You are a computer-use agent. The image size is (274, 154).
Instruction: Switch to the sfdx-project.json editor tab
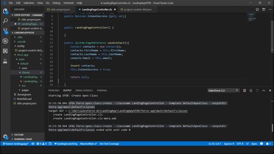coord(60,9)
